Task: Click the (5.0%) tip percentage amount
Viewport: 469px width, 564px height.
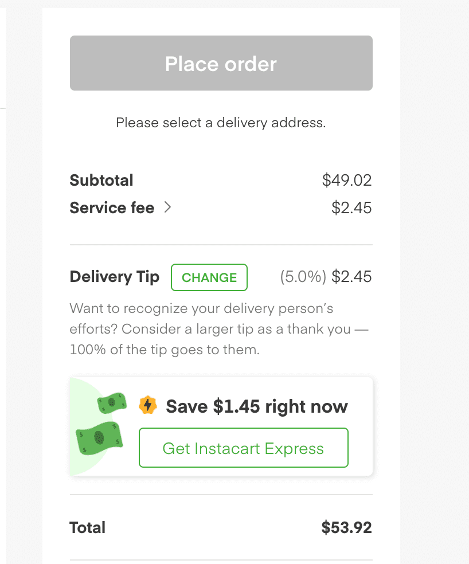Action: click(303, 277)
